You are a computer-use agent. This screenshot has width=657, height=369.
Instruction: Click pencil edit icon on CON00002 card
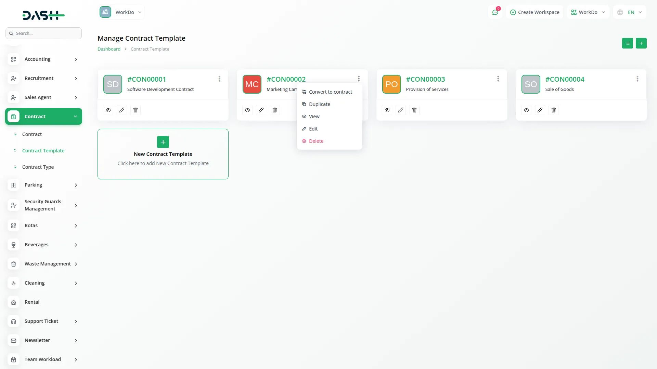click(x=261, y=110)
